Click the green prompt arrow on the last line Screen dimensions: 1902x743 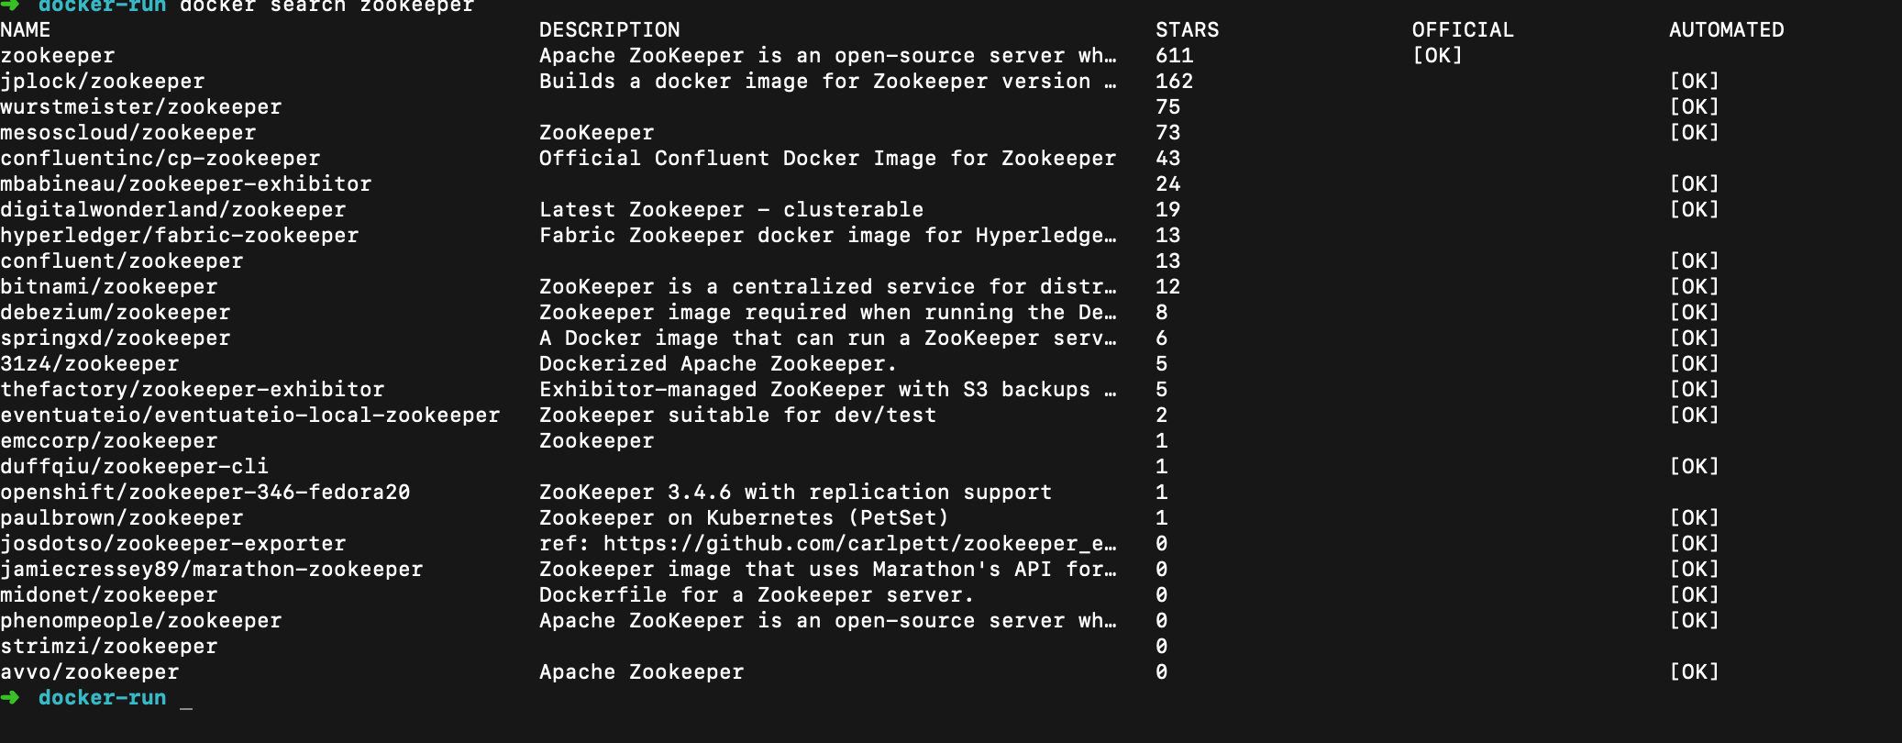[10, 698]
